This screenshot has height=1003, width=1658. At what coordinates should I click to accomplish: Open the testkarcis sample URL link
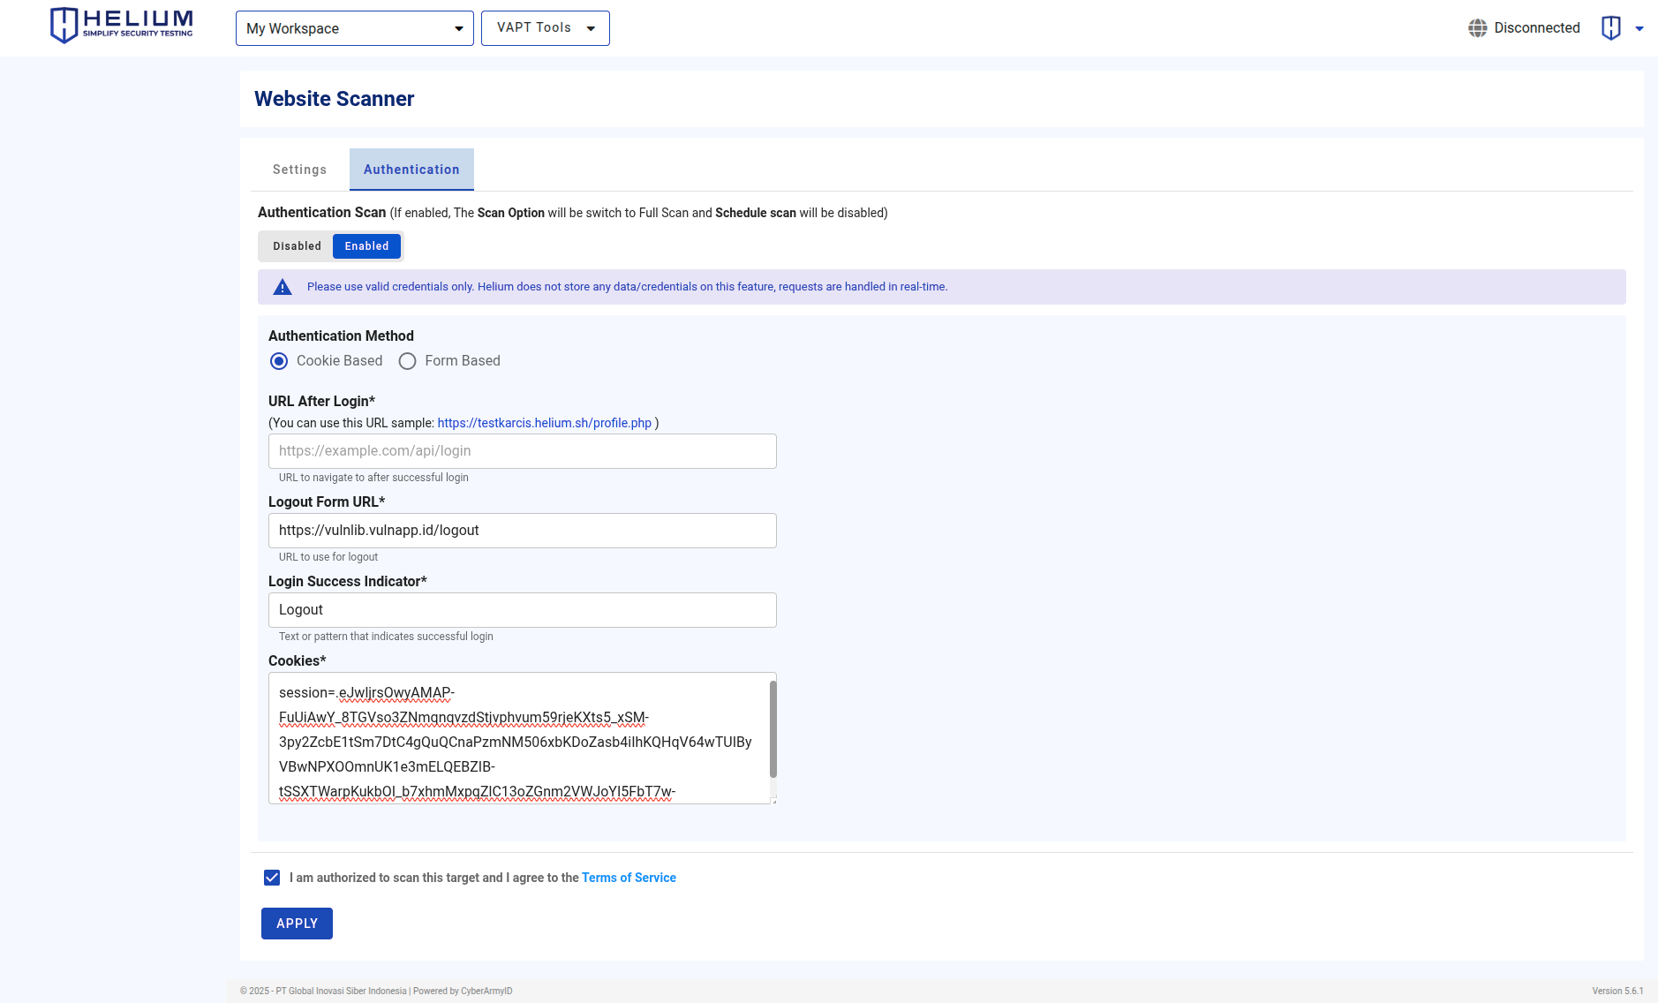544,423
